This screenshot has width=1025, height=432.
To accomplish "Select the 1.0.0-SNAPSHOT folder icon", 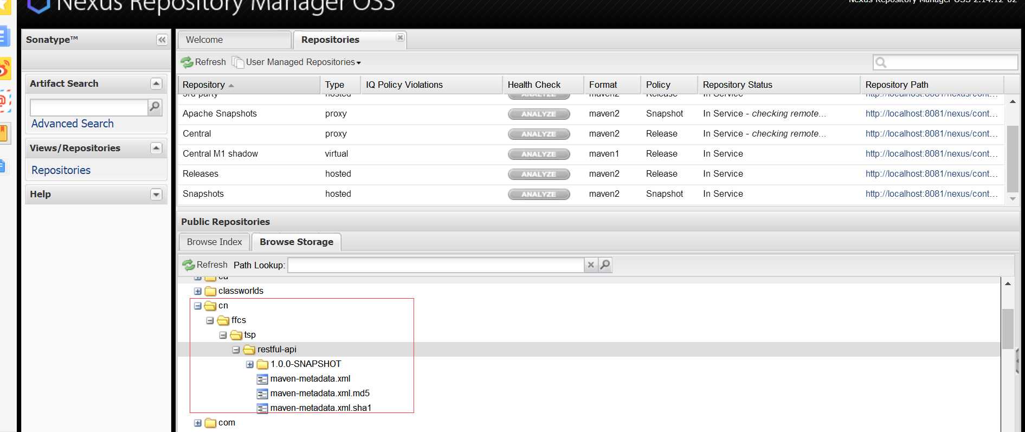I will 262,364.
